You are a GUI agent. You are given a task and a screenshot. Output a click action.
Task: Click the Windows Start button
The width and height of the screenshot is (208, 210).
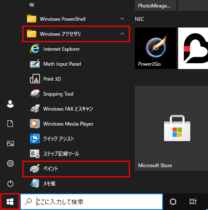[10, 202]
